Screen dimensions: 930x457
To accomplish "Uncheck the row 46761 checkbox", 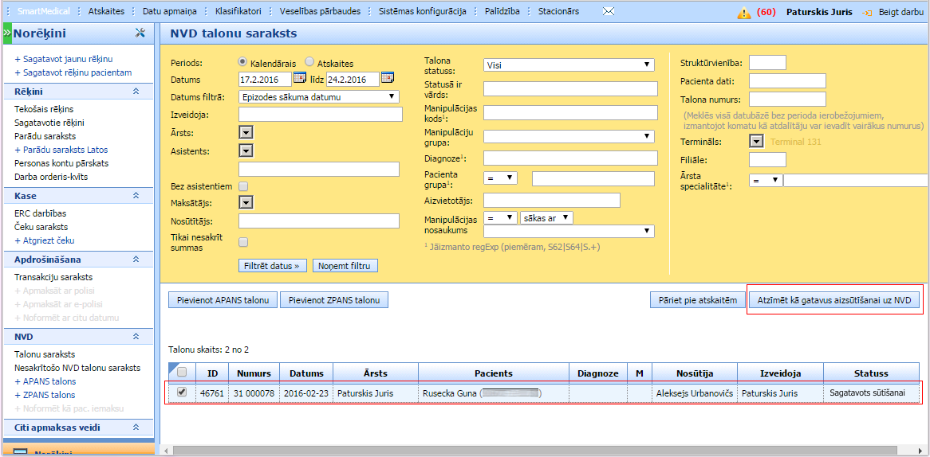I will pyautogui.click(x=182, y=392).
